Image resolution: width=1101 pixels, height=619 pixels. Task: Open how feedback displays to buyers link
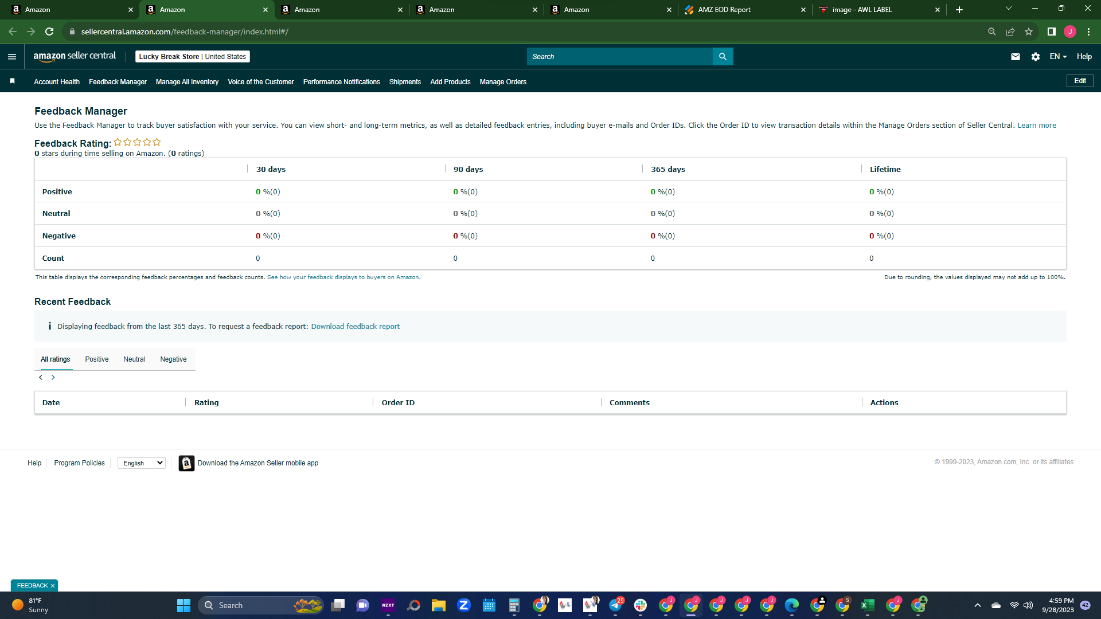click(343, 277)
